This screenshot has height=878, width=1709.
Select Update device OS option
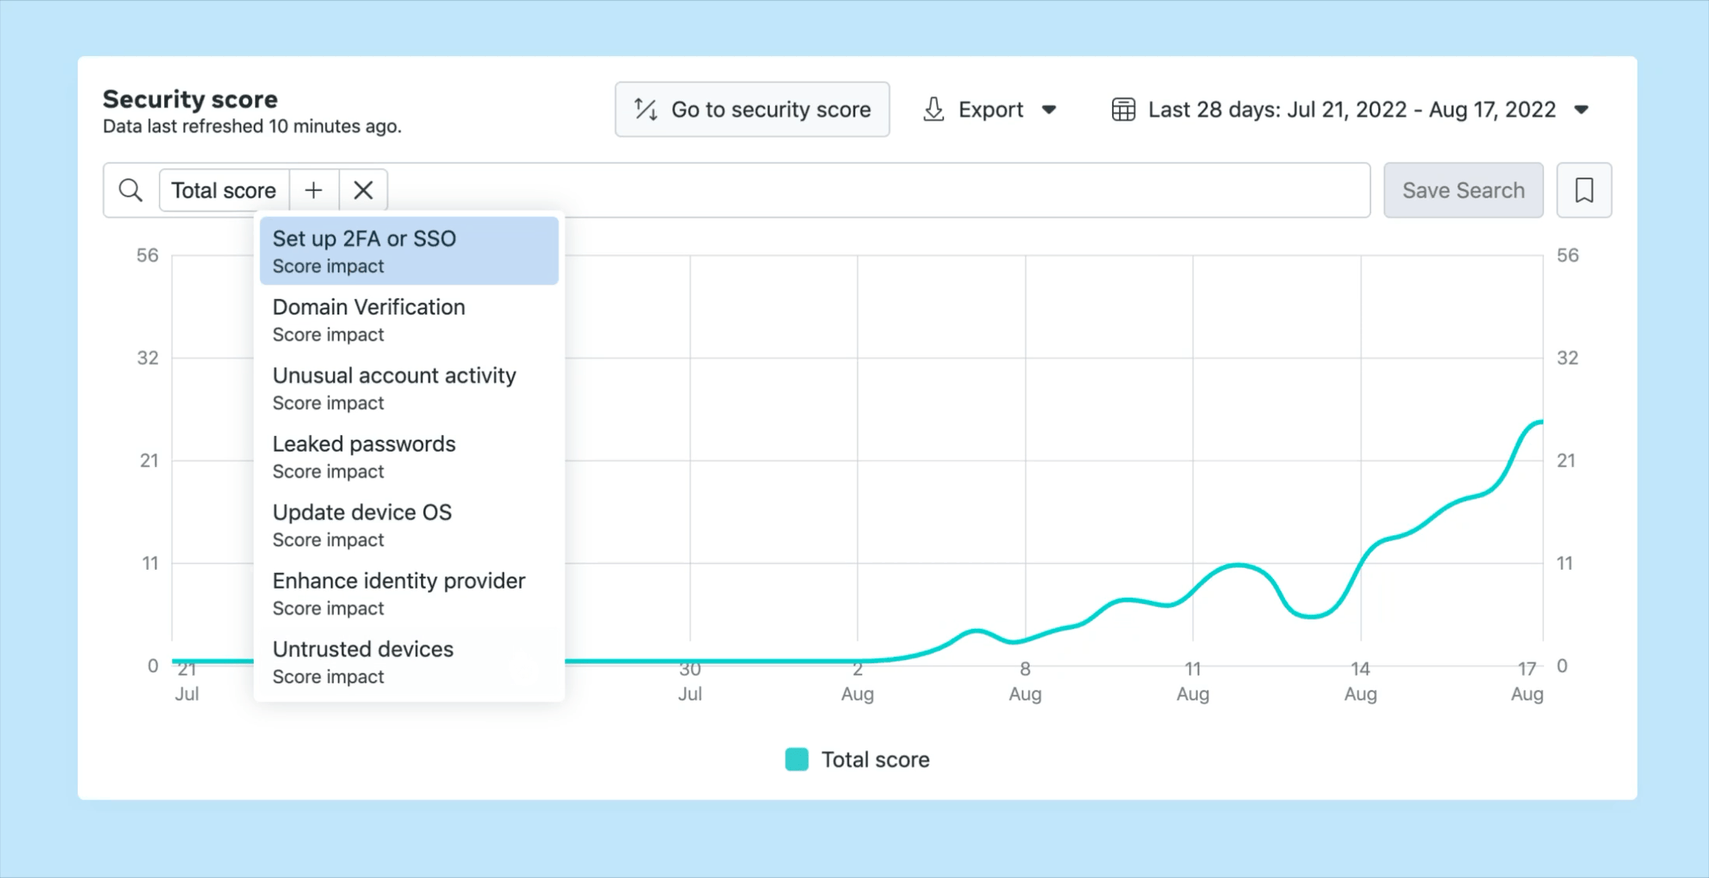click(409, 525)
